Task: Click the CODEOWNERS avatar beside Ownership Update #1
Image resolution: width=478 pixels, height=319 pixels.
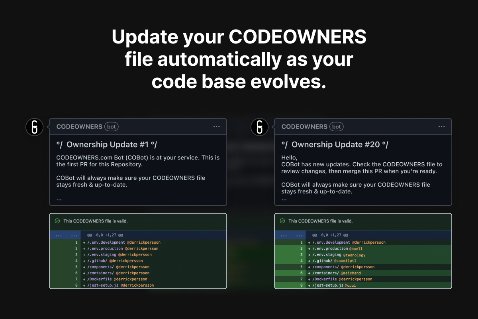Action: point(34,127)
